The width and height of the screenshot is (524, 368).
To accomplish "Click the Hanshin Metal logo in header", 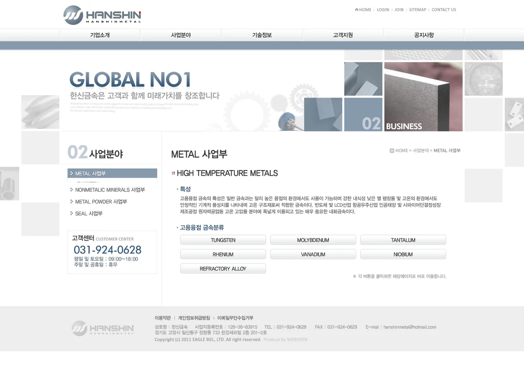I will [x=102, y=15].
